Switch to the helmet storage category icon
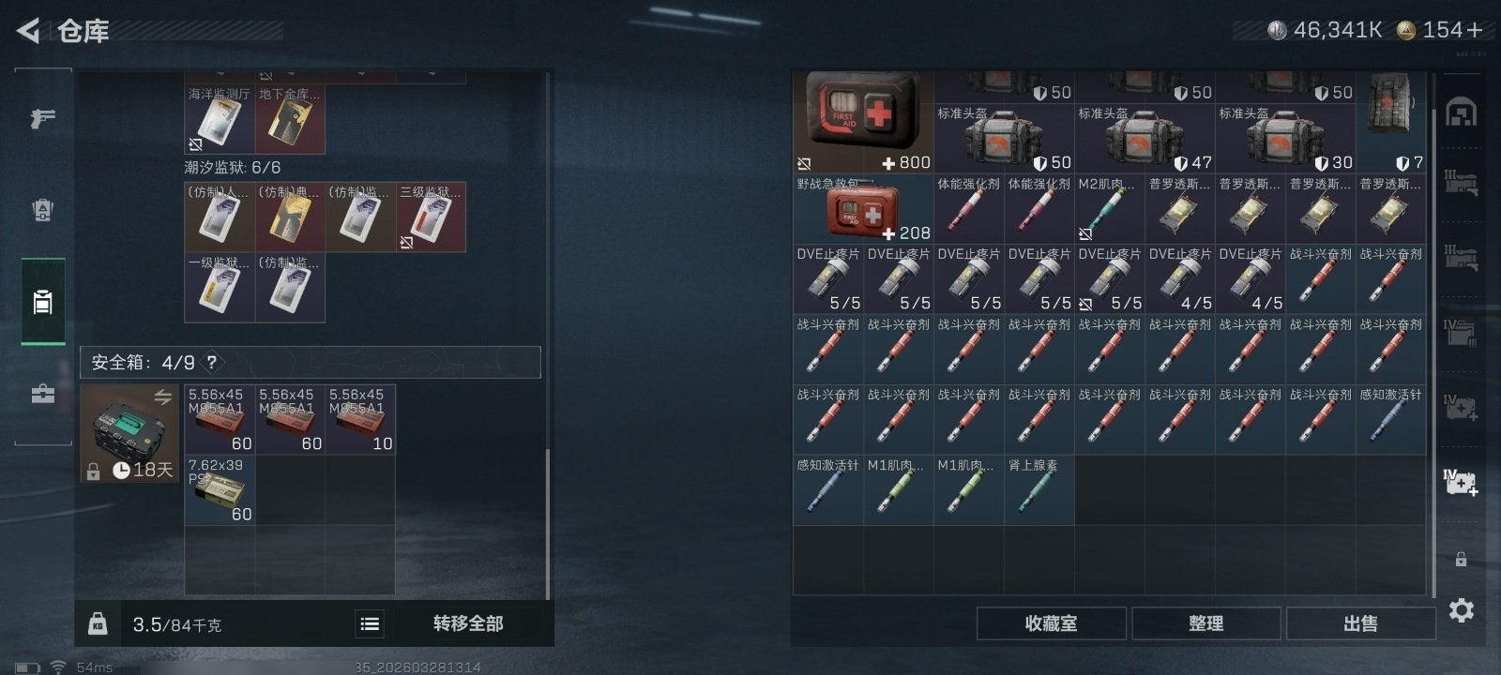 click(1461, 112)
